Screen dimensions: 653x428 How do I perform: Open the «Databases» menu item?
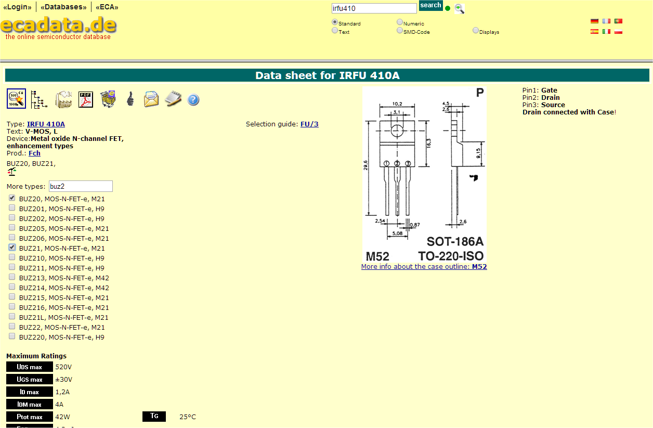tap(64, 7)
